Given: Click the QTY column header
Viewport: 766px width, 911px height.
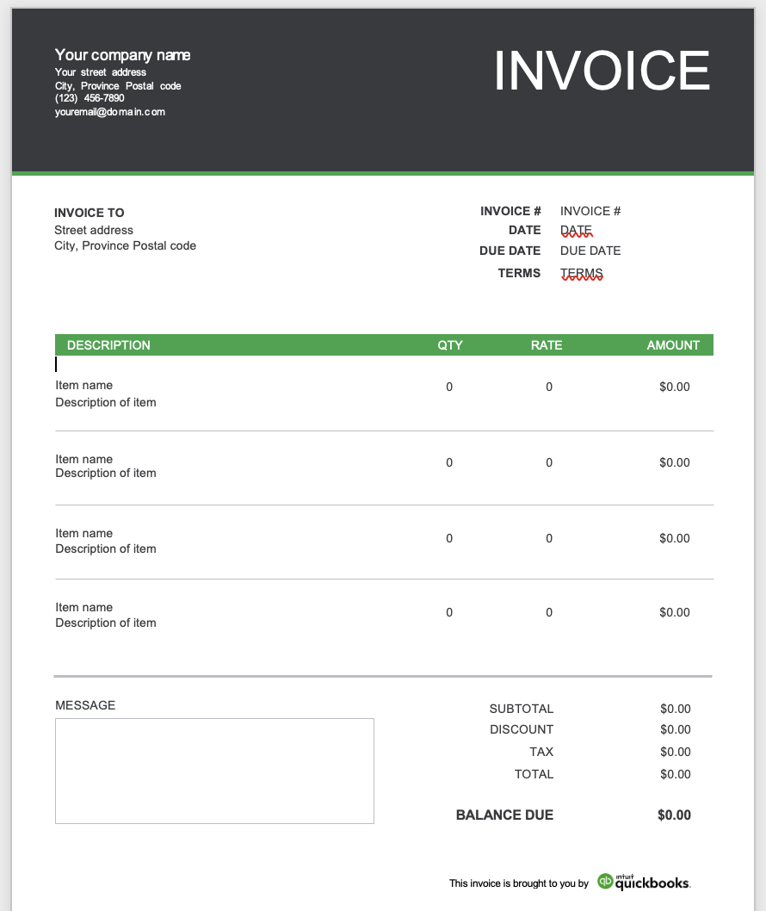Looking at the screenshot, I should coord(450,345).
